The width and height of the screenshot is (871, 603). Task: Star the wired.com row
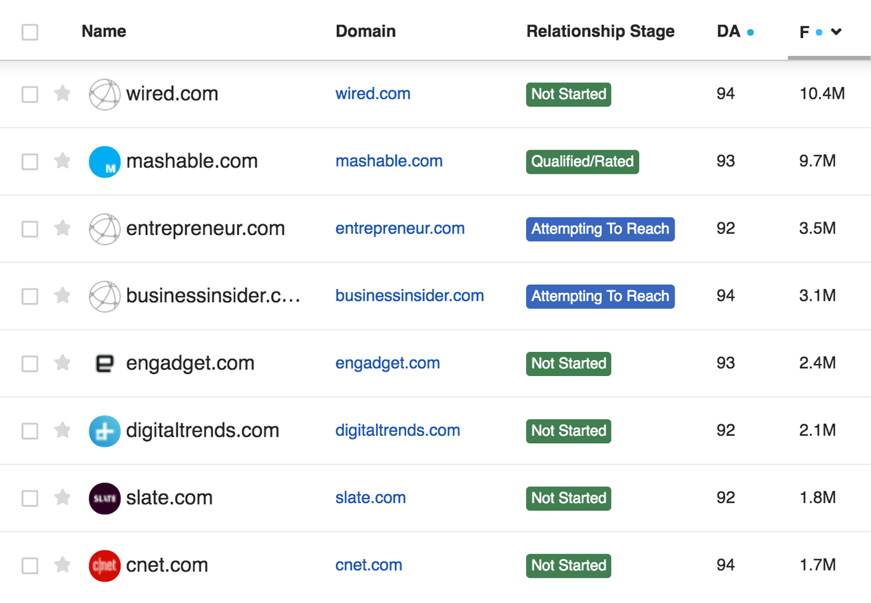pos(62,94)
